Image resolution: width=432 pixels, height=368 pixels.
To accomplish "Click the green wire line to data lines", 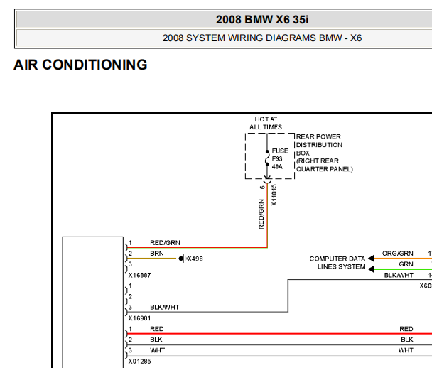I will click(403, 269).
